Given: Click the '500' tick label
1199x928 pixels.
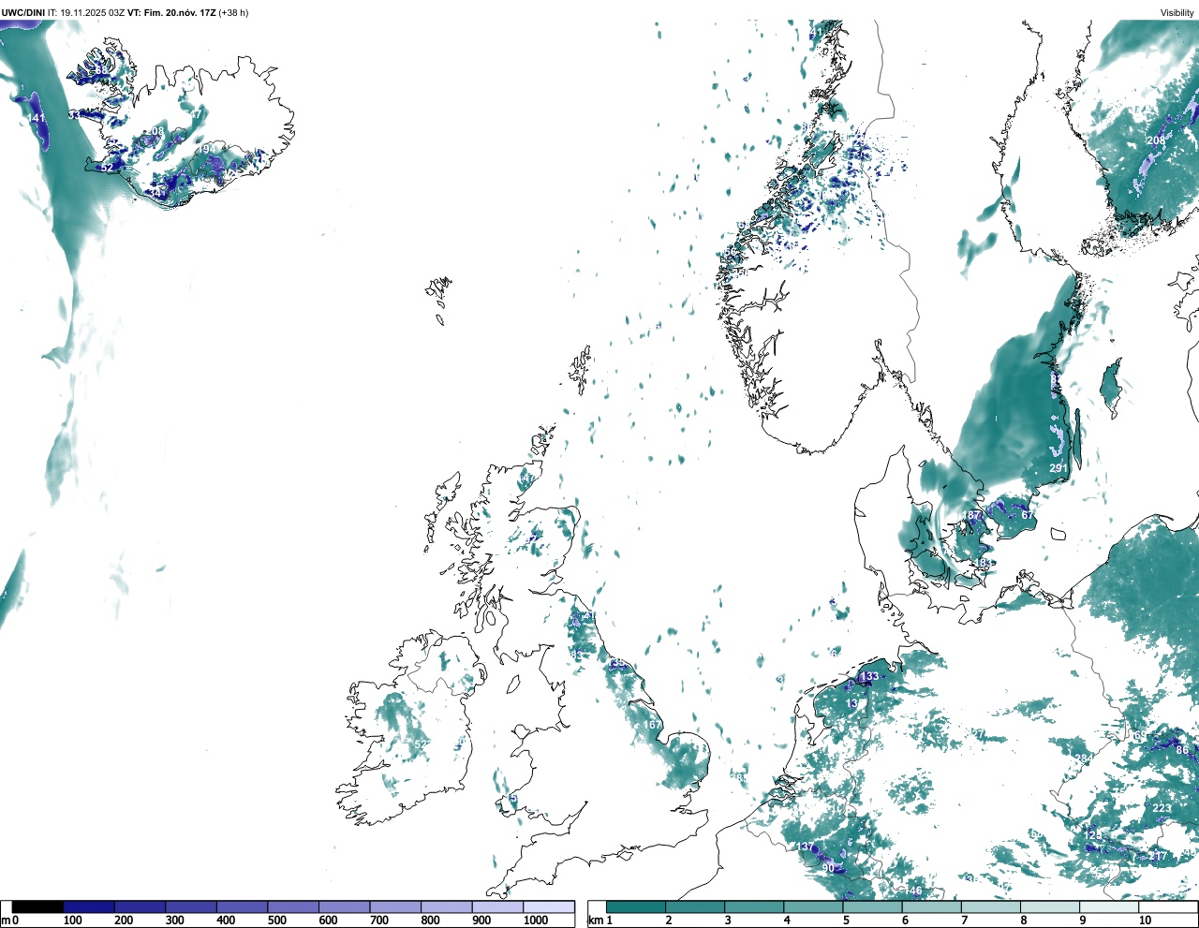Looking at the screenshot, I should tap(276, 921).
